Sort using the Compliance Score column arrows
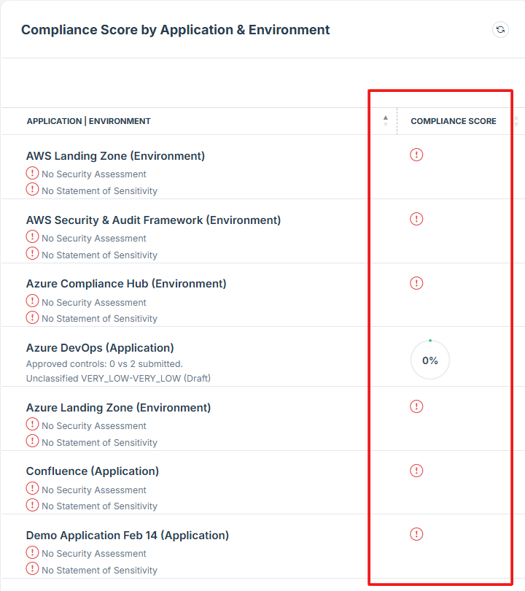The image size is (525, 591). pos(516,121)
